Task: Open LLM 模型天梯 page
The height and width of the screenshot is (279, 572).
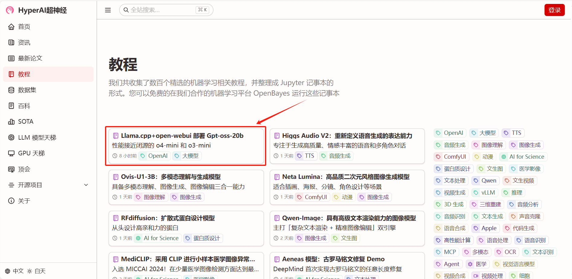Action: (x=37, y=138)
